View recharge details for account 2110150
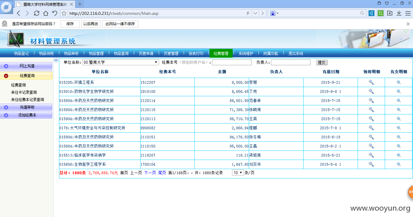This screenshot has height=217, width=413. click(399, 146)
